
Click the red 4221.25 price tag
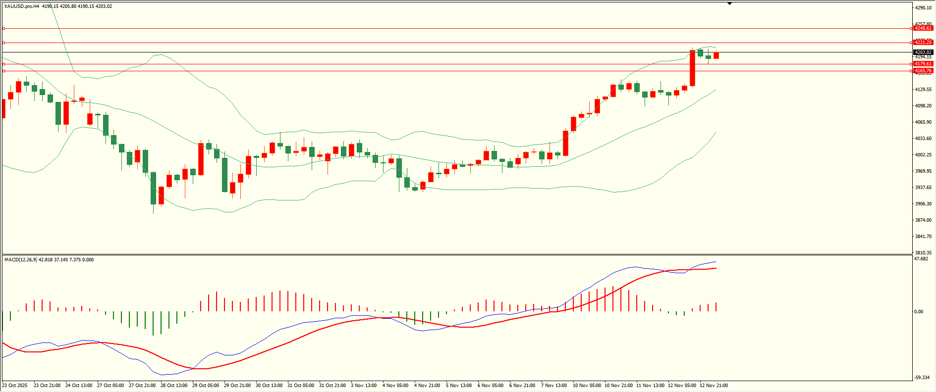[x=923, y=43]
